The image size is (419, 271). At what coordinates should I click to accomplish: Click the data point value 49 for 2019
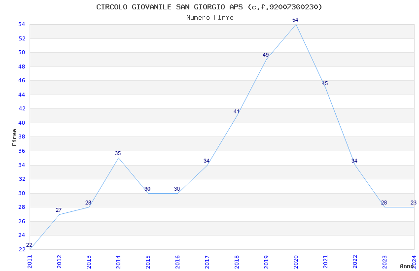click(266, 55)
